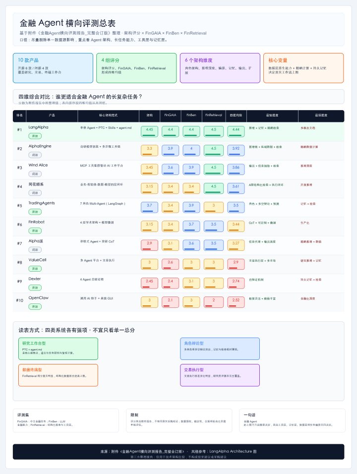Click Alpha派's 2.9 架构 score chip
Screen dimensions: 357x474
point(149,245)
